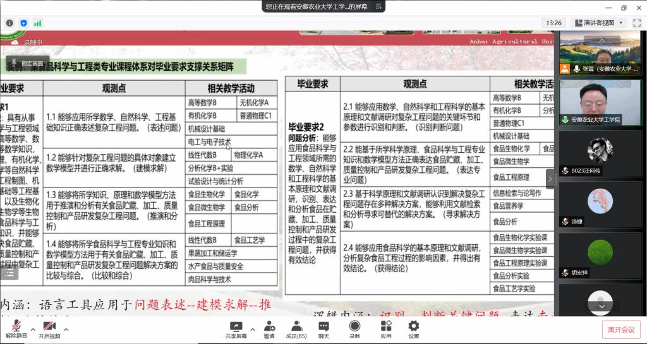Open meeting Settings (设置) gear
This screenshot has width=647, height=344.
tap(414, 329)
